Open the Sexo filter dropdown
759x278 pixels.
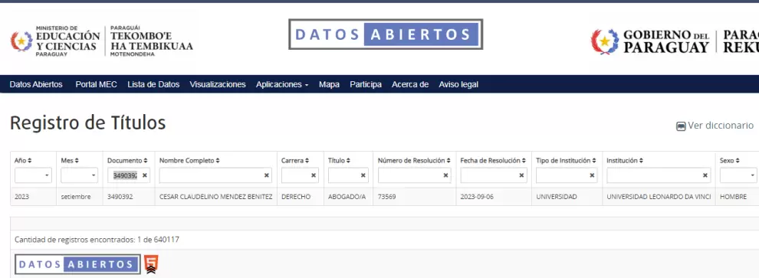point(739,175)
